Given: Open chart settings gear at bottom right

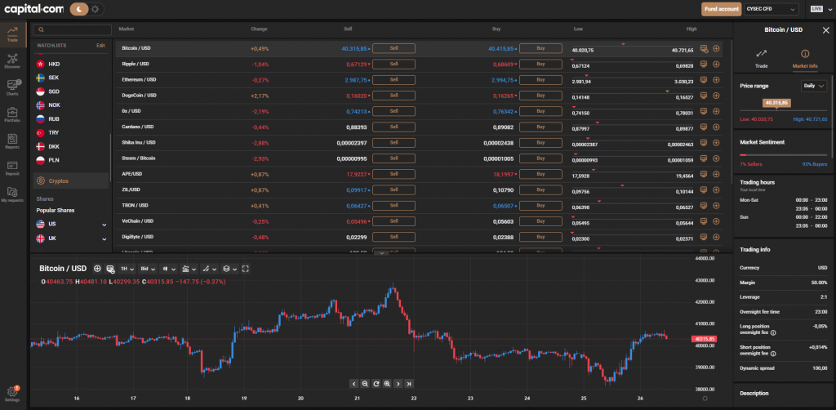Looking at the screenshot, I should click(705, 399).
